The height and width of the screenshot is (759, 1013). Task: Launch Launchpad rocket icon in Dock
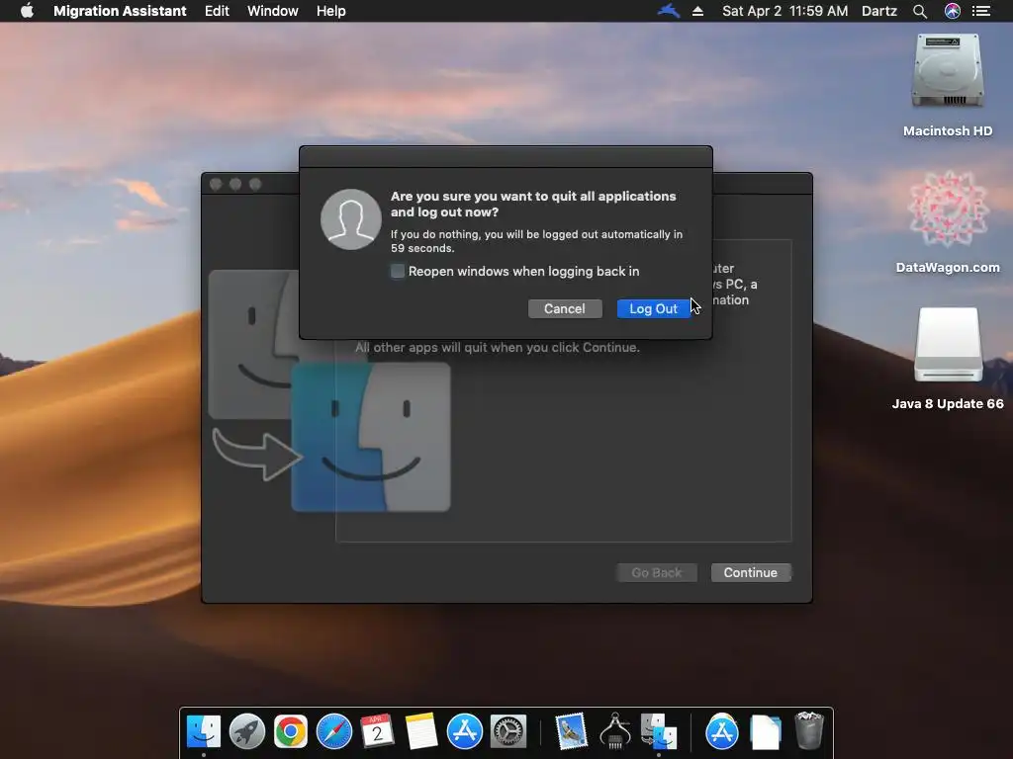[246, 731]
